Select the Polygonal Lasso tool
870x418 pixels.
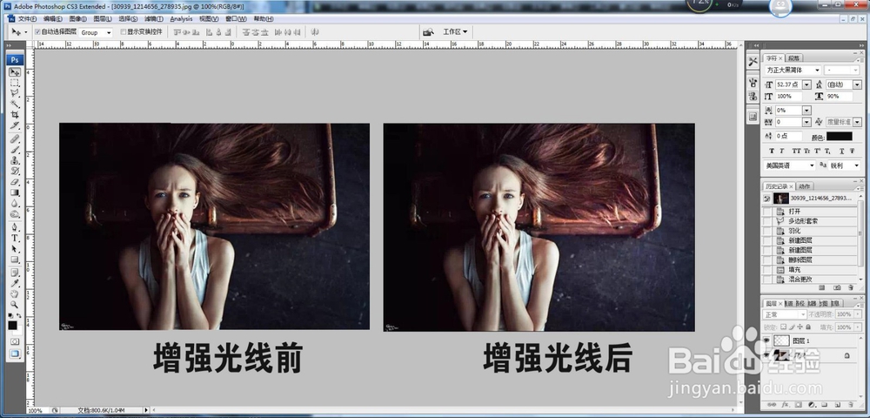[x=15, y=94]
